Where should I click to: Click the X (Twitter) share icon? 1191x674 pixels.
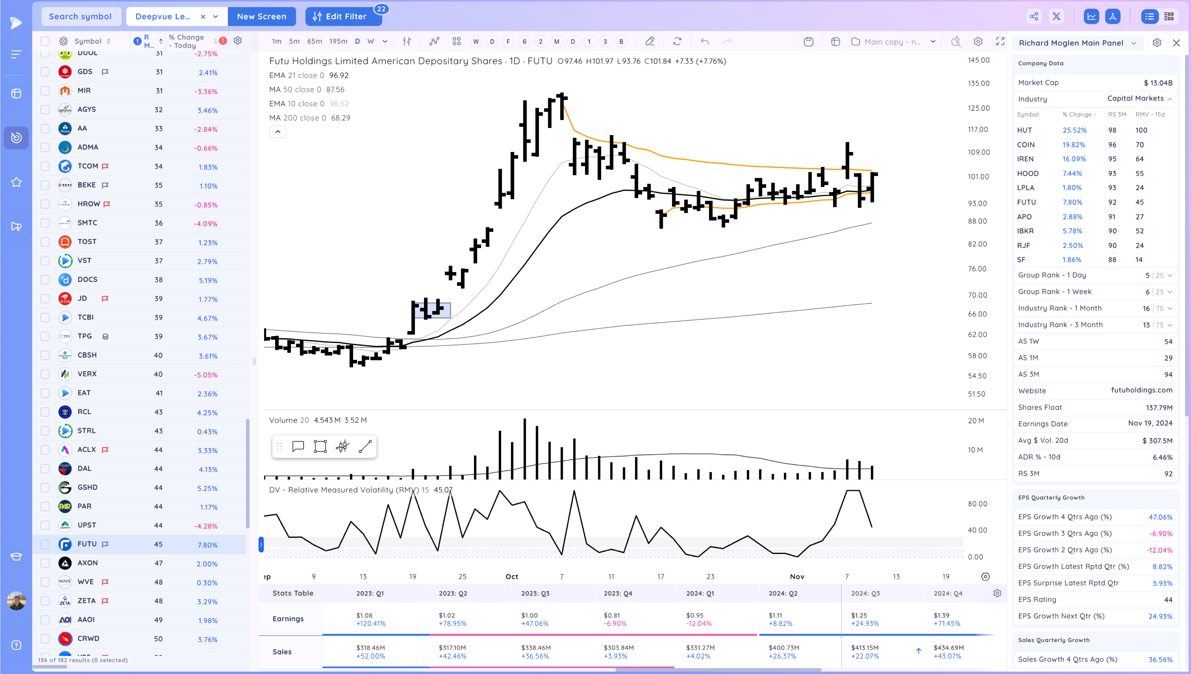click(x=1056, y=17)
